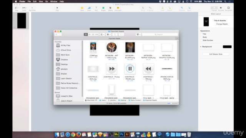Click the Finder Search field
The width and height of the screenshot is (246, 138).
(x=160, y=34)
